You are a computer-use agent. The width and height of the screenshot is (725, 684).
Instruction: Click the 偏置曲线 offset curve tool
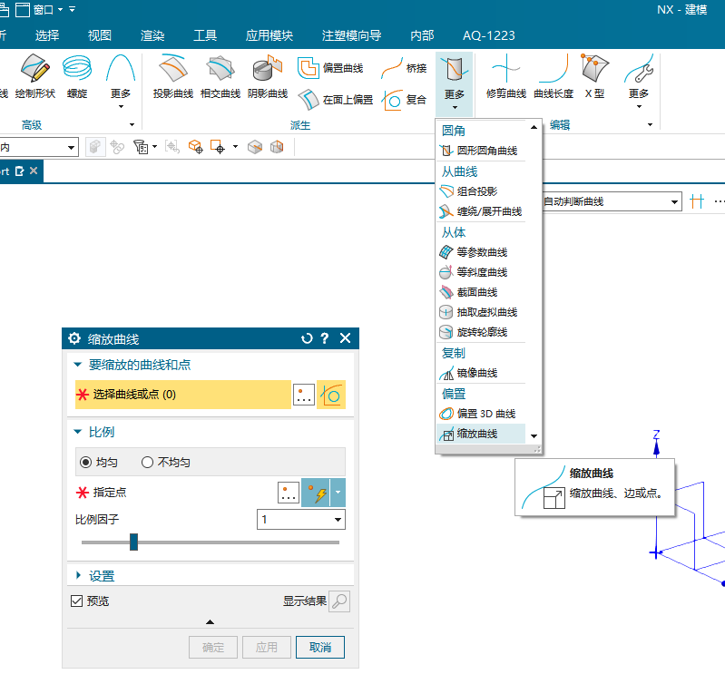330,68
